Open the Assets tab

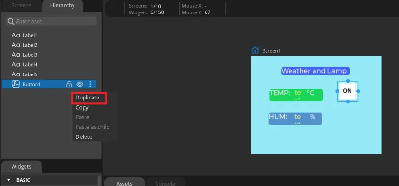[x=124, y=183]
